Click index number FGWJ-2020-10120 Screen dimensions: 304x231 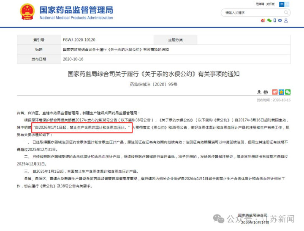[x=79, y=40]
